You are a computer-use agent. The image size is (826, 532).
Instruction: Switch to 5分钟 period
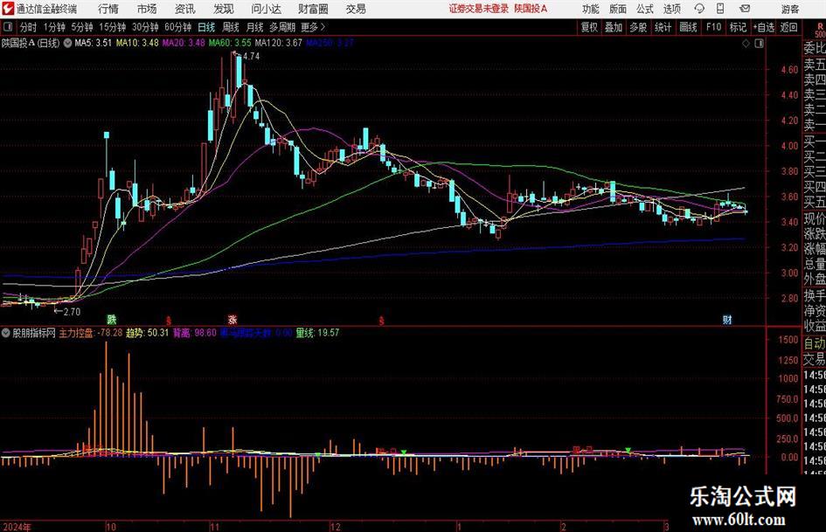point(81,27)
